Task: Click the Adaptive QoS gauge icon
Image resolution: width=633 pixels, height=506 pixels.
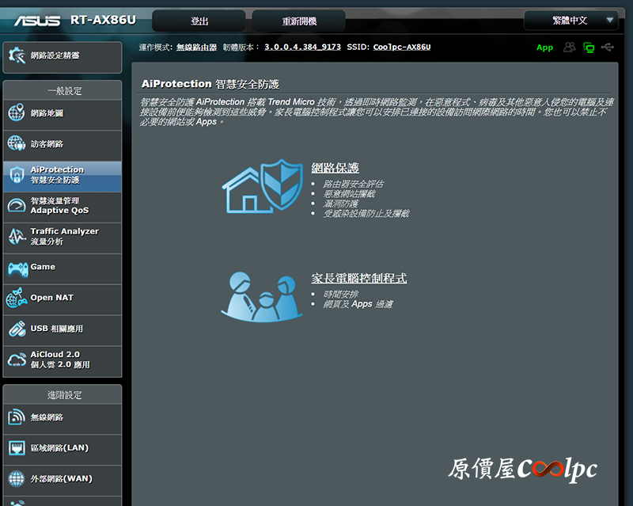Action: (17, 205)
